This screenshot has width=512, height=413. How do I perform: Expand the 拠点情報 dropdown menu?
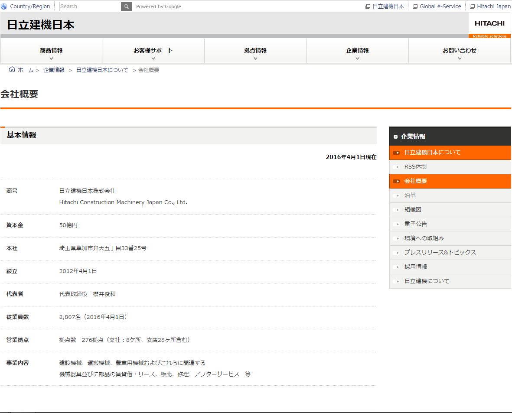pos(255,51)
